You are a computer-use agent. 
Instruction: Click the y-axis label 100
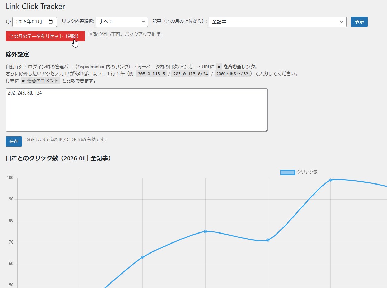pos(10,178)
